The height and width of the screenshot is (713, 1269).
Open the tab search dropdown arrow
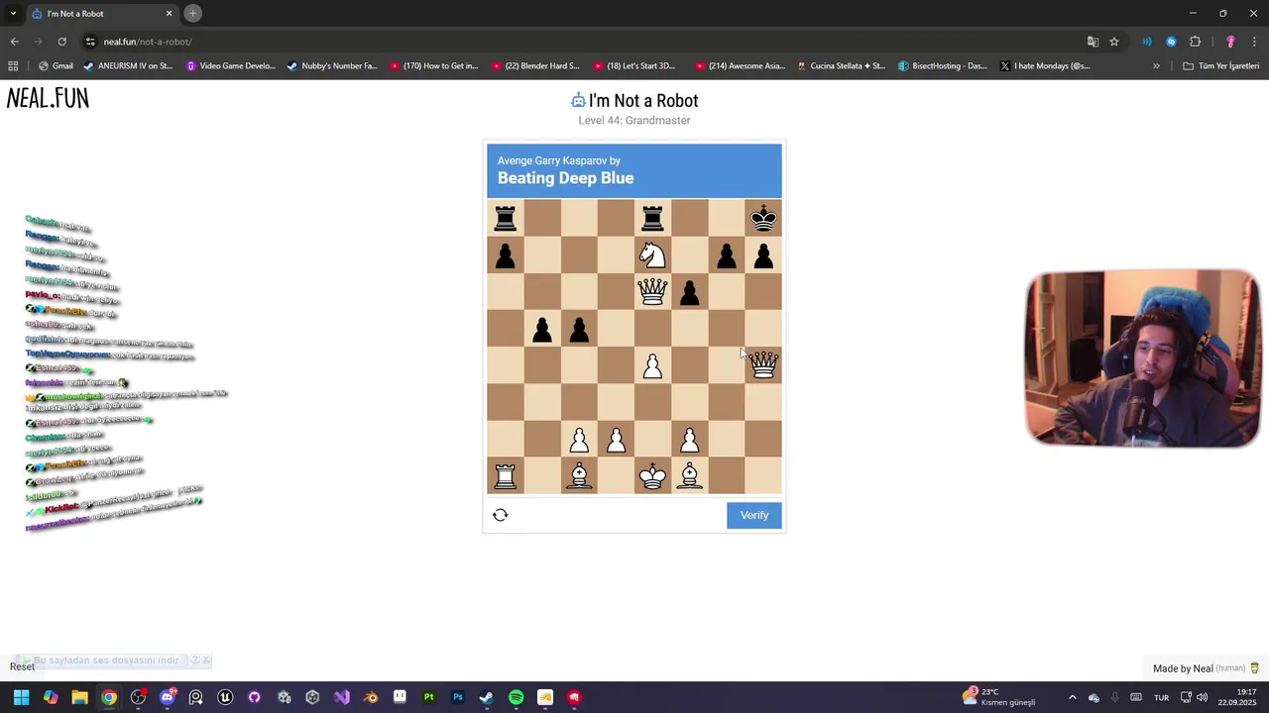point(13,14)
